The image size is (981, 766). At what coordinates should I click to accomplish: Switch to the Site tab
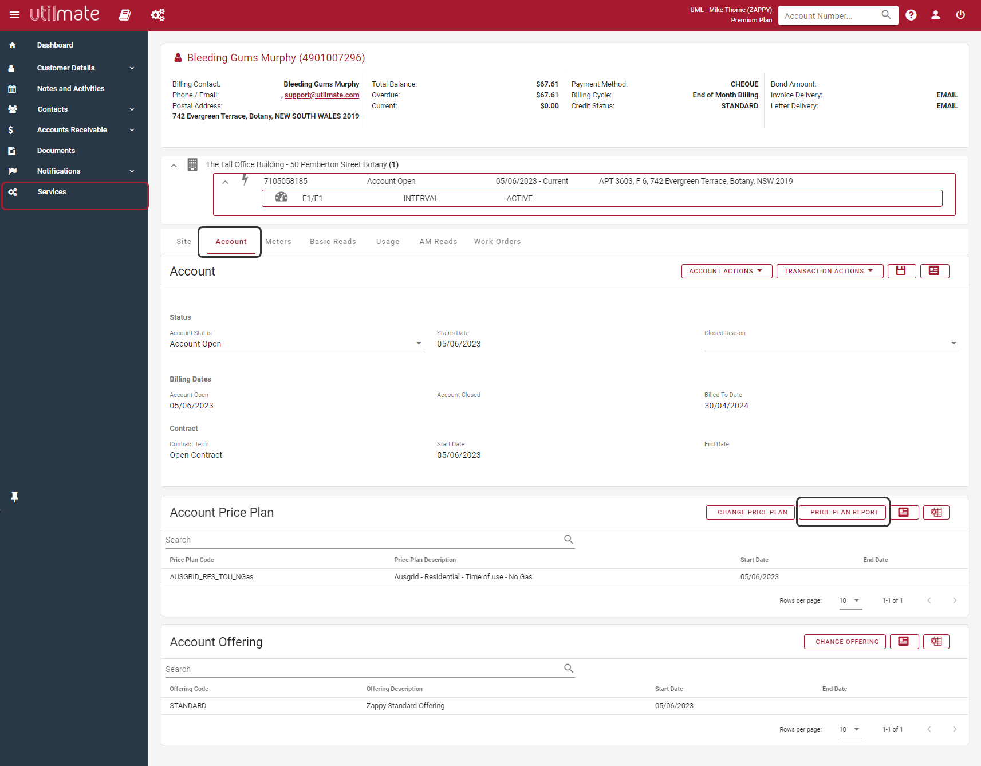[184, 242]
